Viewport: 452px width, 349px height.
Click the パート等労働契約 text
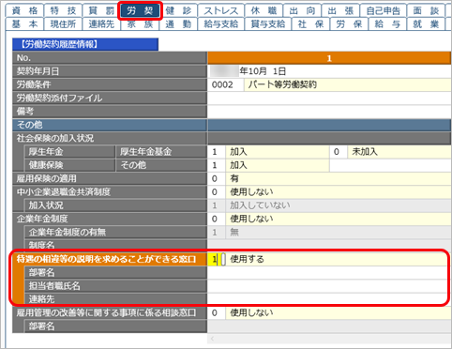point(282,84)
